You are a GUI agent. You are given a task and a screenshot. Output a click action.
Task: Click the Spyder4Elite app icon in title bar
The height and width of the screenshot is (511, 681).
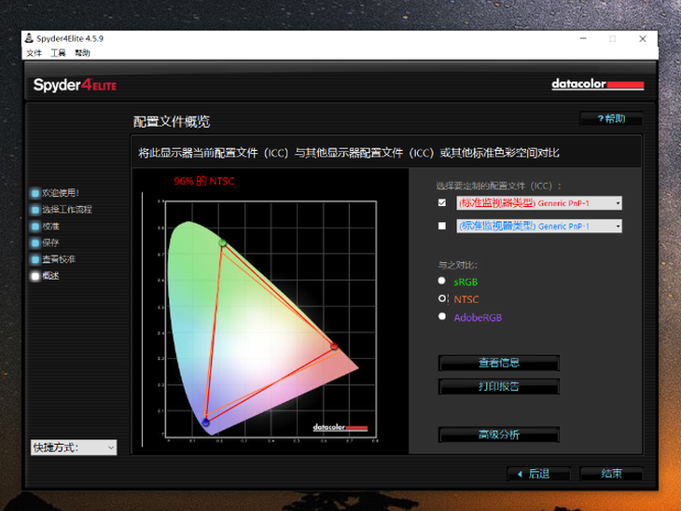30,39
